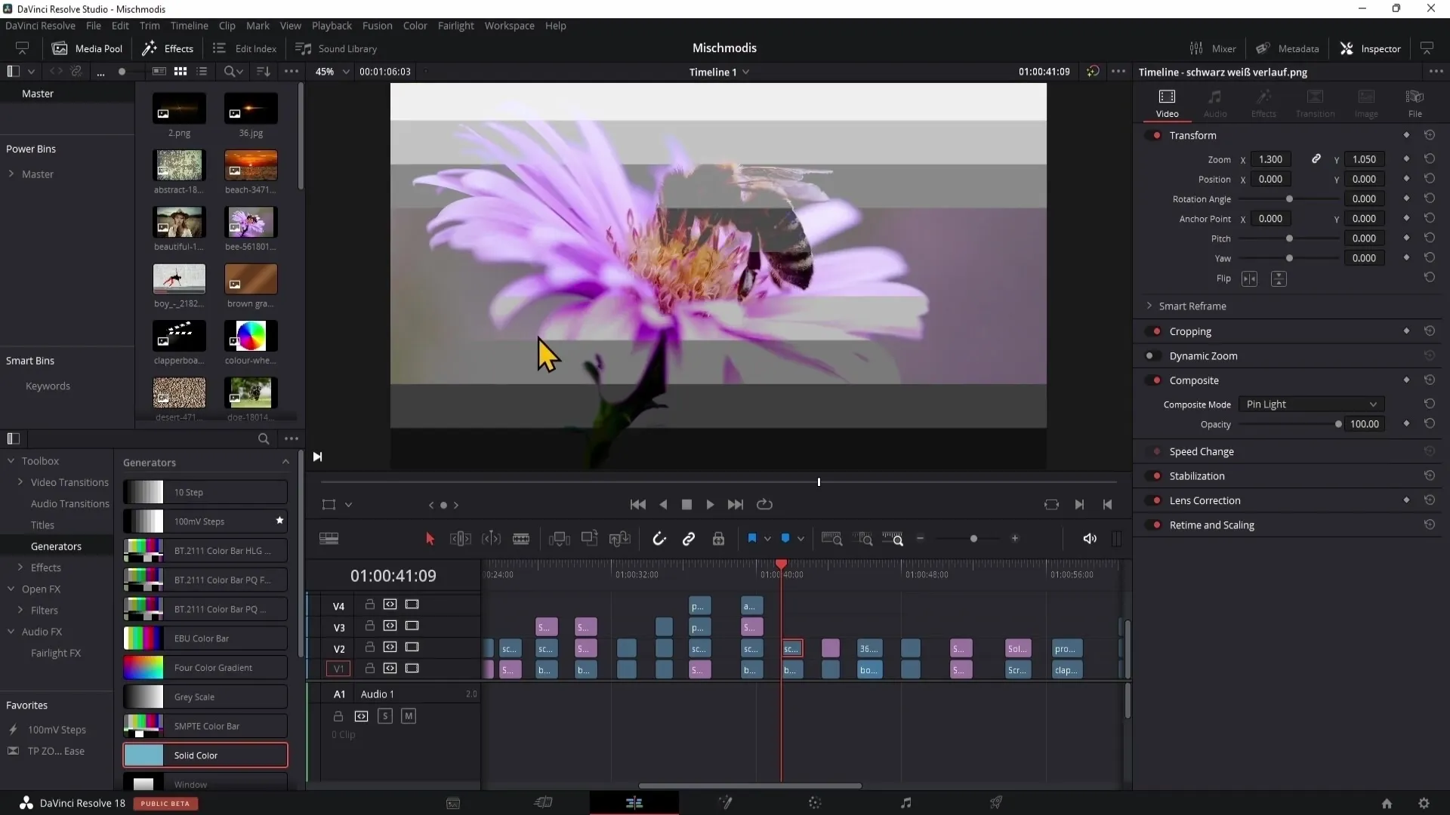
Task: Select the Mixer panel icon
Action: [x=1195, y=48]
